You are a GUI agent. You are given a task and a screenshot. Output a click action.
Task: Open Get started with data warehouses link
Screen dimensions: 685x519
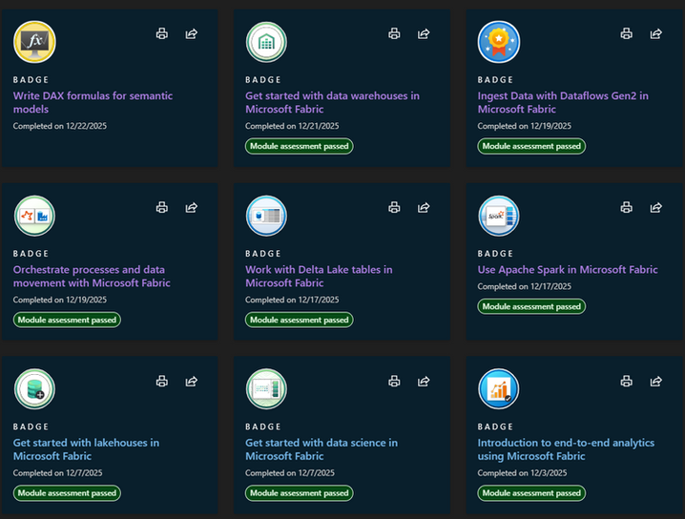pos(332,102)
